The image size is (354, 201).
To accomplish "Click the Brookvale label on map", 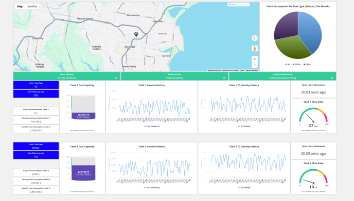I will pyautogui.click(x=130, y=47).
